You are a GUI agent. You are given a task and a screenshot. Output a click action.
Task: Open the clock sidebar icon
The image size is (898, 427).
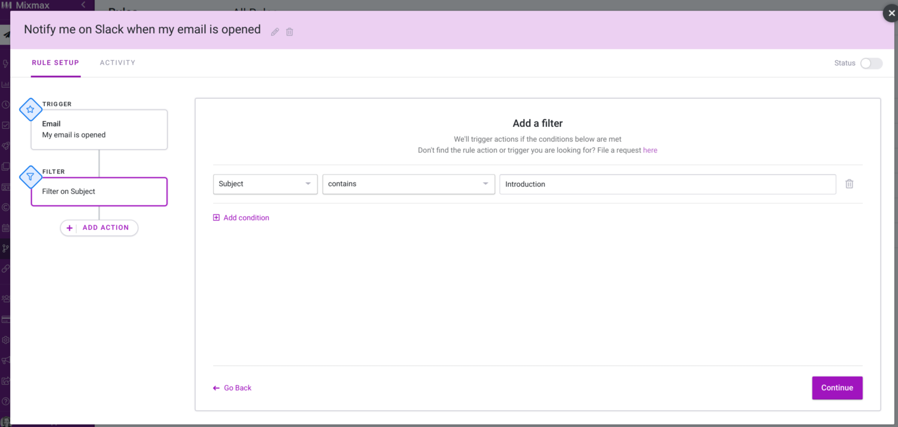pyautogui.click(x=6, y=104)
